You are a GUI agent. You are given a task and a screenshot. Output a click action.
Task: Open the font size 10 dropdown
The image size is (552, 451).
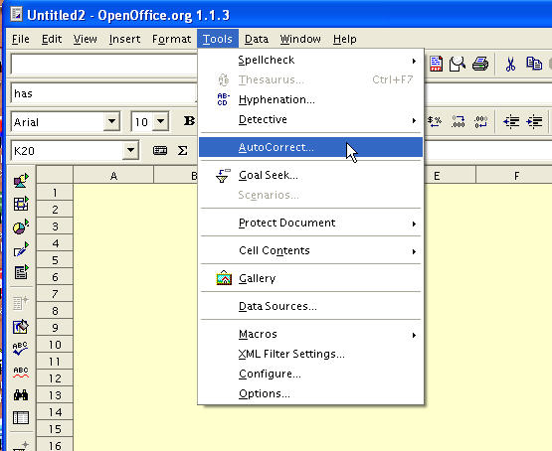(x=160, y=121)
